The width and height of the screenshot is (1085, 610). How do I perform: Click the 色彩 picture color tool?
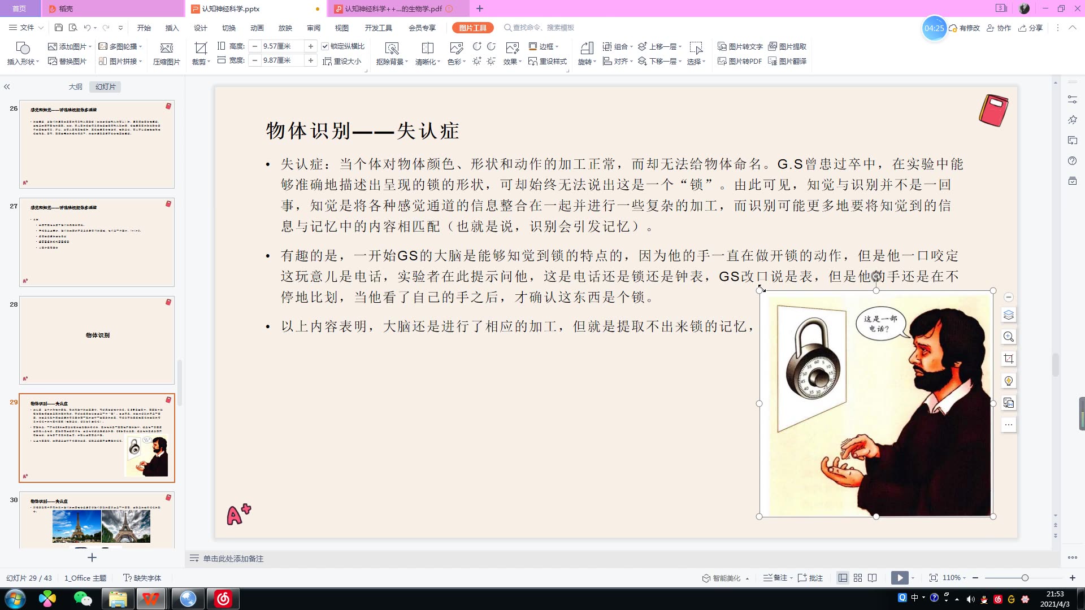click(x=457, y=54)
